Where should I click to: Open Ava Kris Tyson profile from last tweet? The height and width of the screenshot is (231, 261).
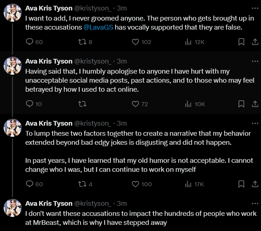tap(49, 203)
